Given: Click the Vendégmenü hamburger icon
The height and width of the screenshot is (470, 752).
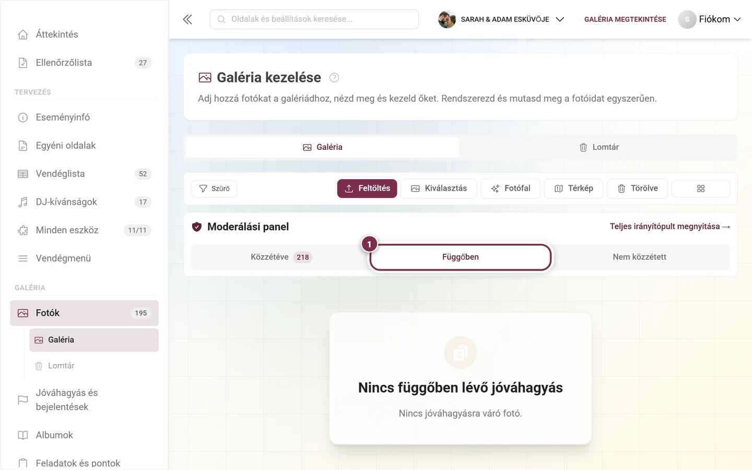Looking at the screenshot, I should point(23,258).
